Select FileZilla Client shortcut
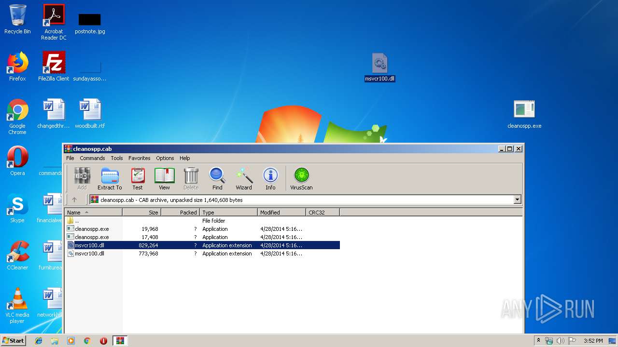The width and height of the screenshot is (618, 347). pyautogui.click(x=54, y=67)
